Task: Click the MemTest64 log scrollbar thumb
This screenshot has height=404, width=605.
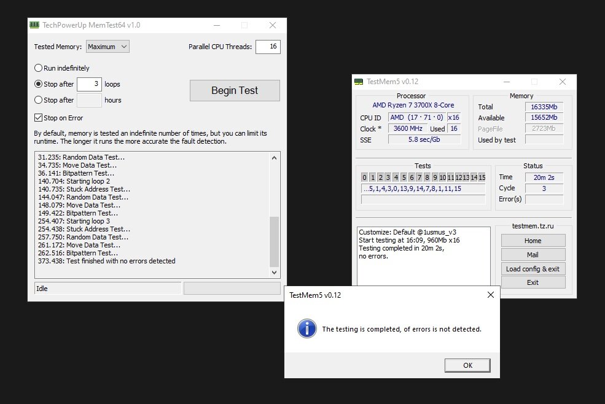Action: 274,241
